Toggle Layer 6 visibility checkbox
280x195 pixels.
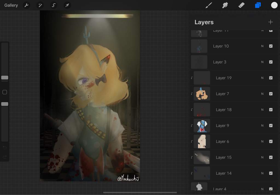pos(271,141)
